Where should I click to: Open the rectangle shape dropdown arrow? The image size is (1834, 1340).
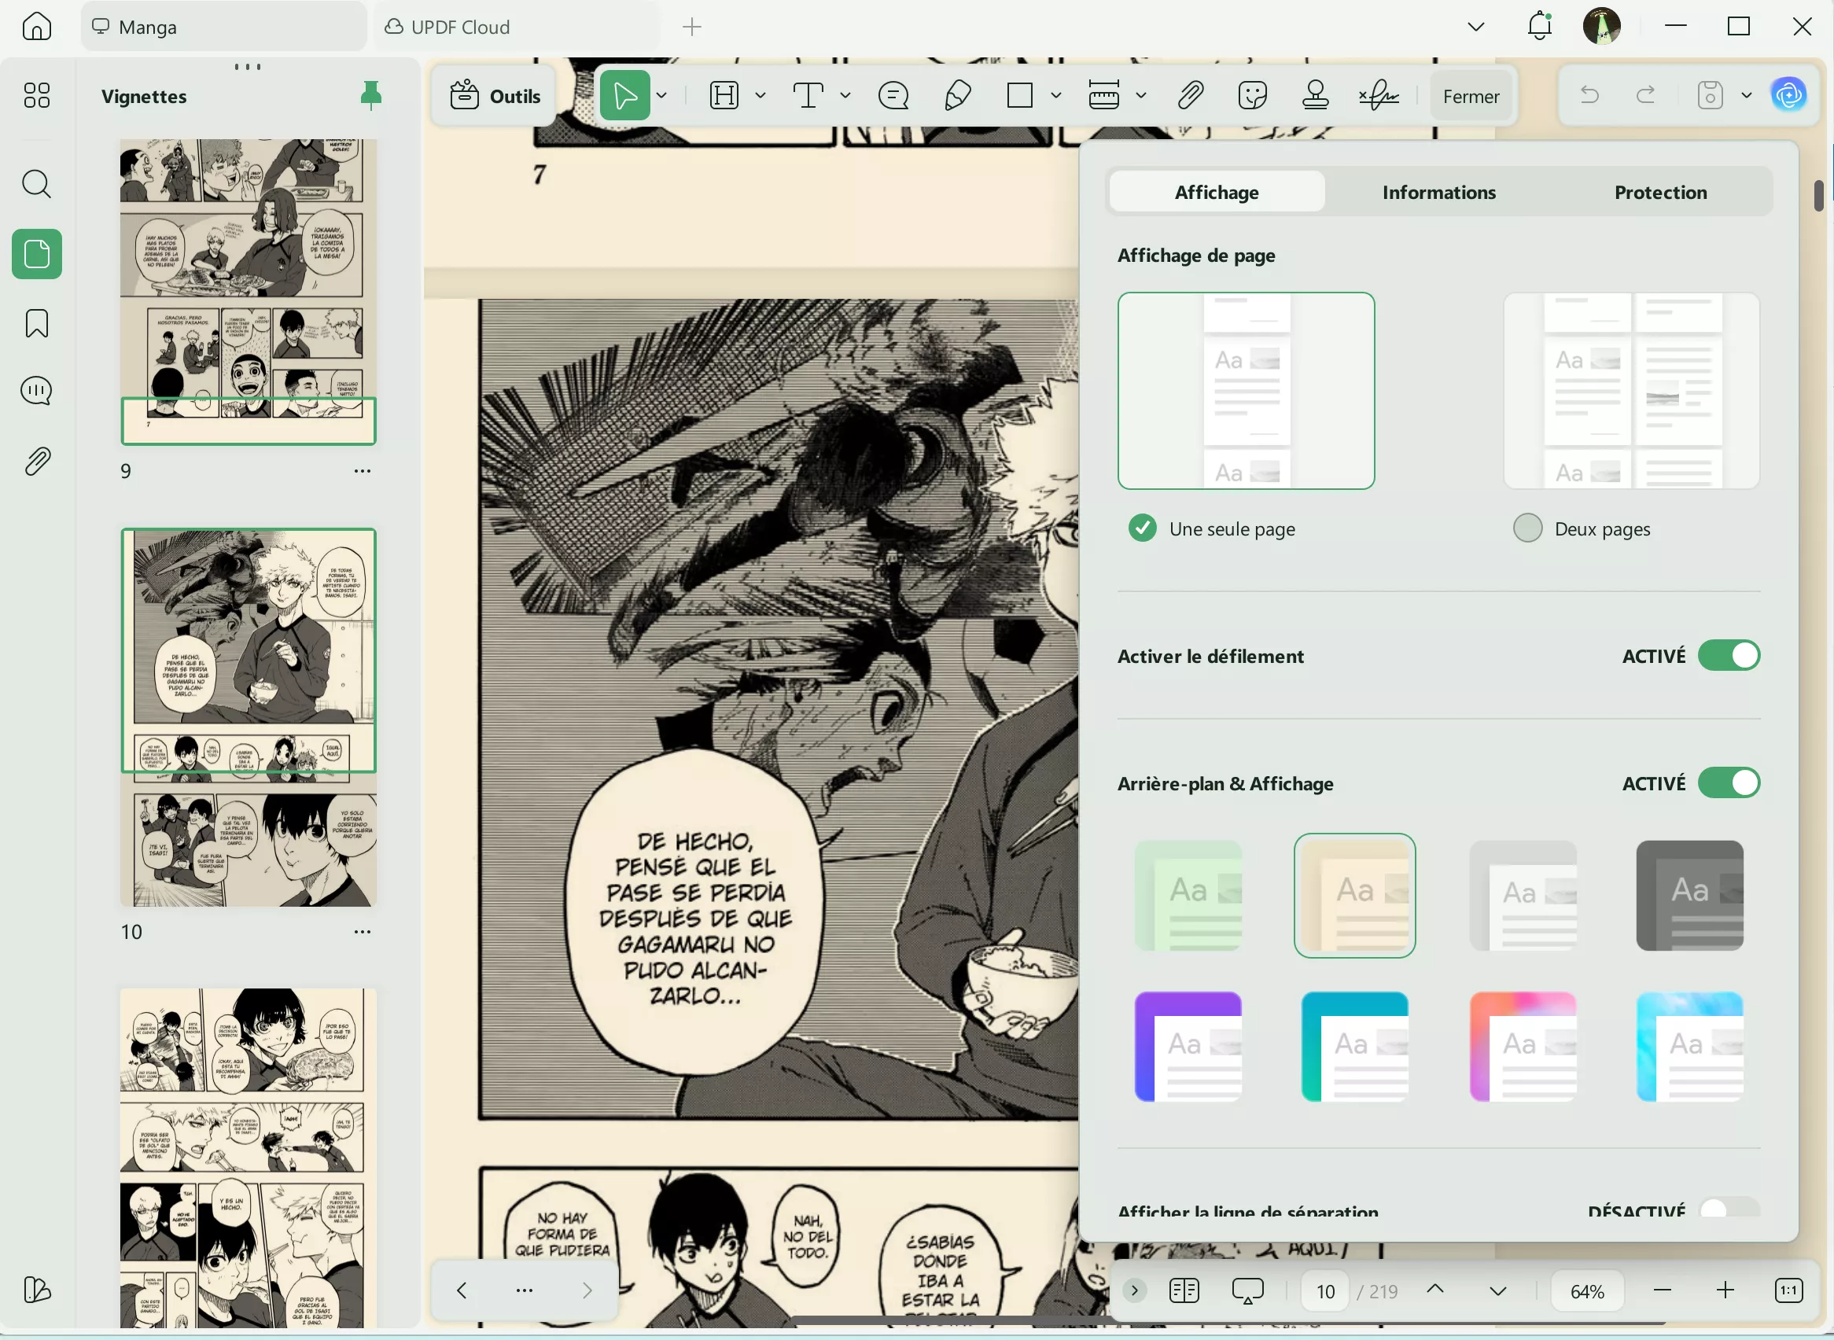pos(1056,96)
